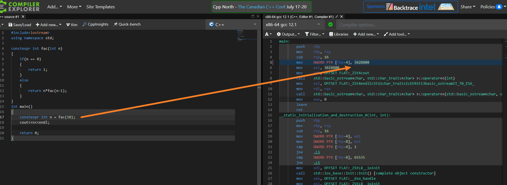Open the Libraries panel
507x185 pixels.
tap(339, 34)
